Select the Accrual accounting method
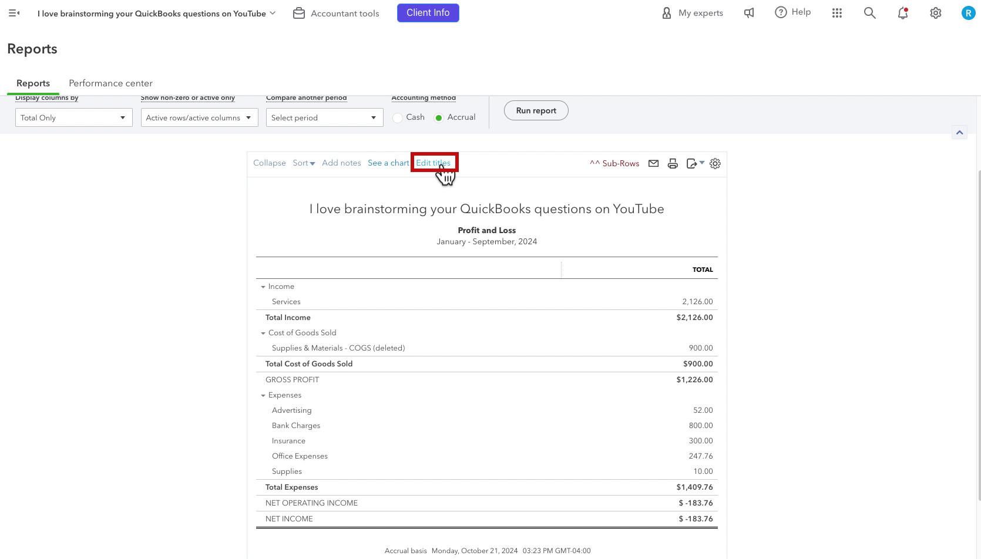 (x=439, y=117)
